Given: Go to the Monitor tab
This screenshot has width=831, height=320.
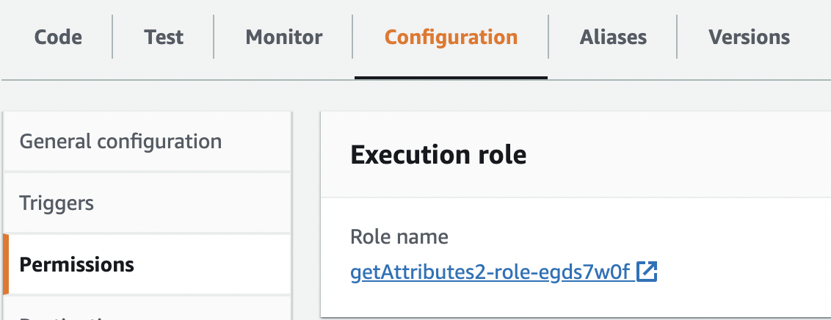Looking at the screenshot, I should 283,37.
